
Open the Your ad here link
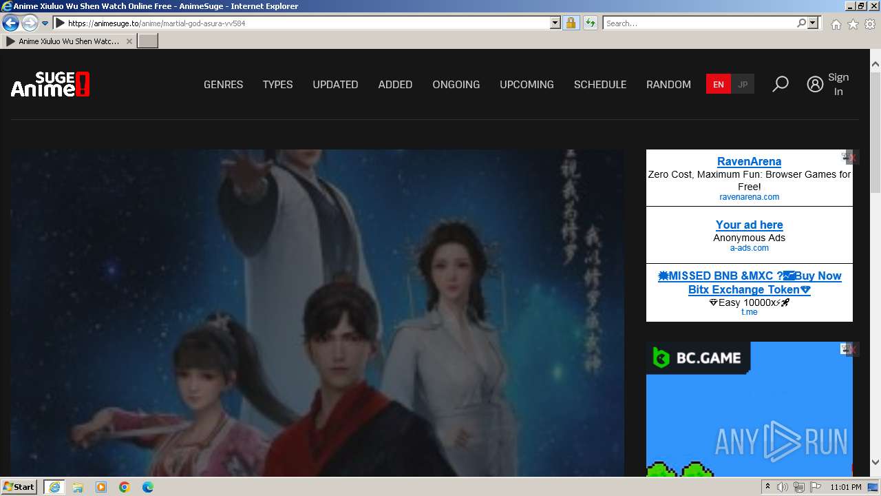point(749,225)
